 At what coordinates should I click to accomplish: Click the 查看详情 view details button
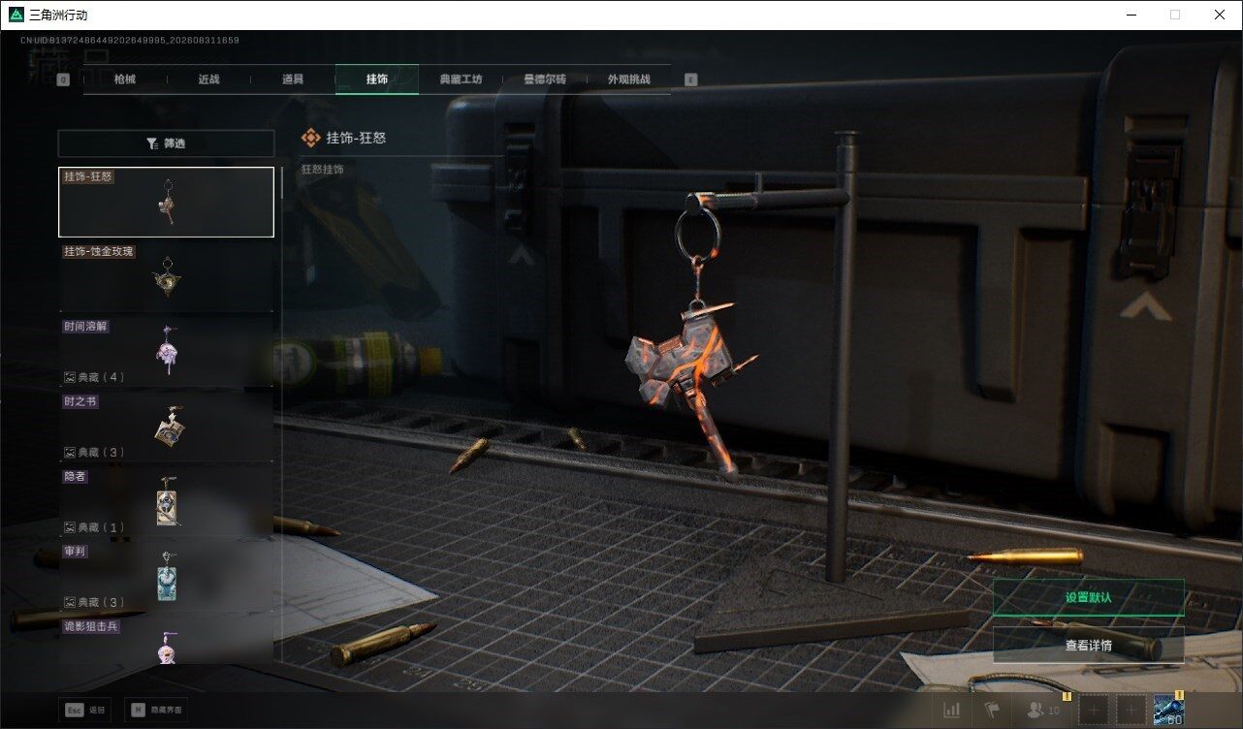[1088, 645]
